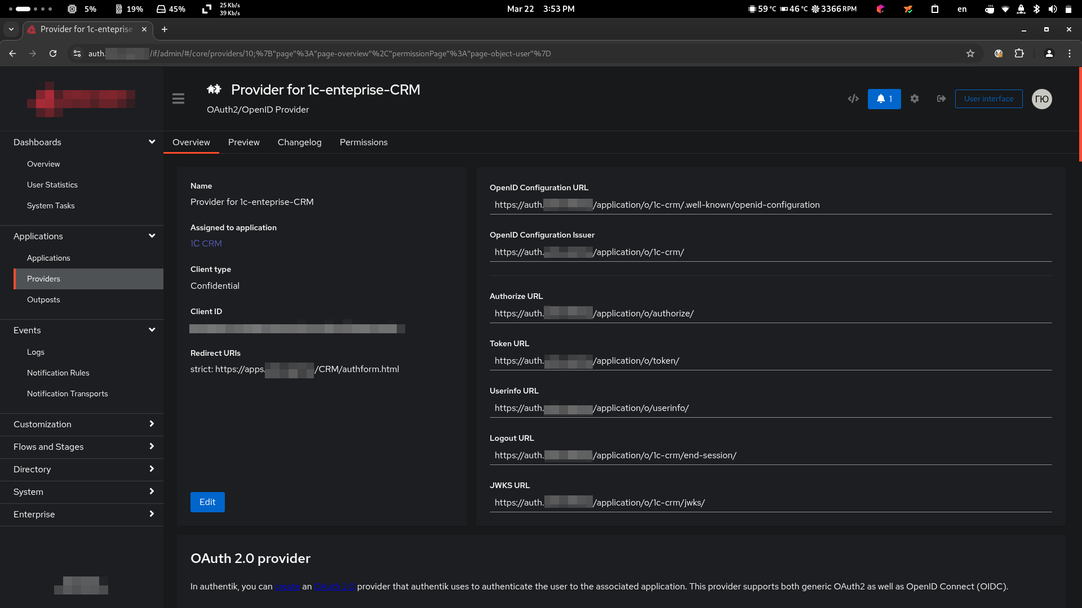
Task: Click the Edit button
Action: 207,502
